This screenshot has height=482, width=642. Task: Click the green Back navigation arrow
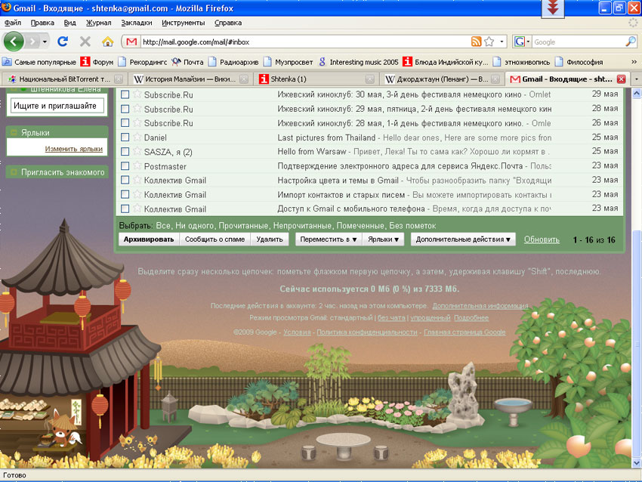[15, 42]
